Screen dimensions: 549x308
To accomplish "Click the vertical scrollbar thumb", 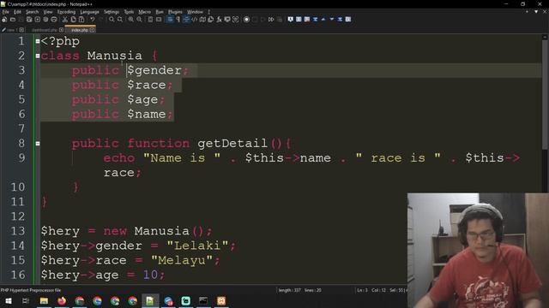I will coord(545,94).
